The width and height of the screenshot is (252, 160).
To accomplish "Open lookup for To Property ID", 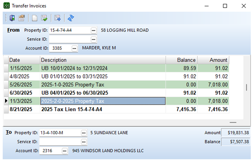I will [x=84, y=132].
